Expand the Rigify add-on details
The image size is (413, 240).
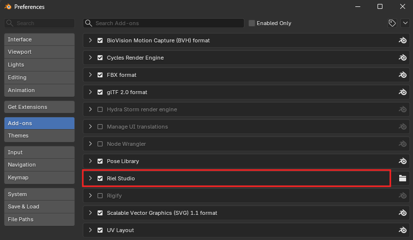90,196
